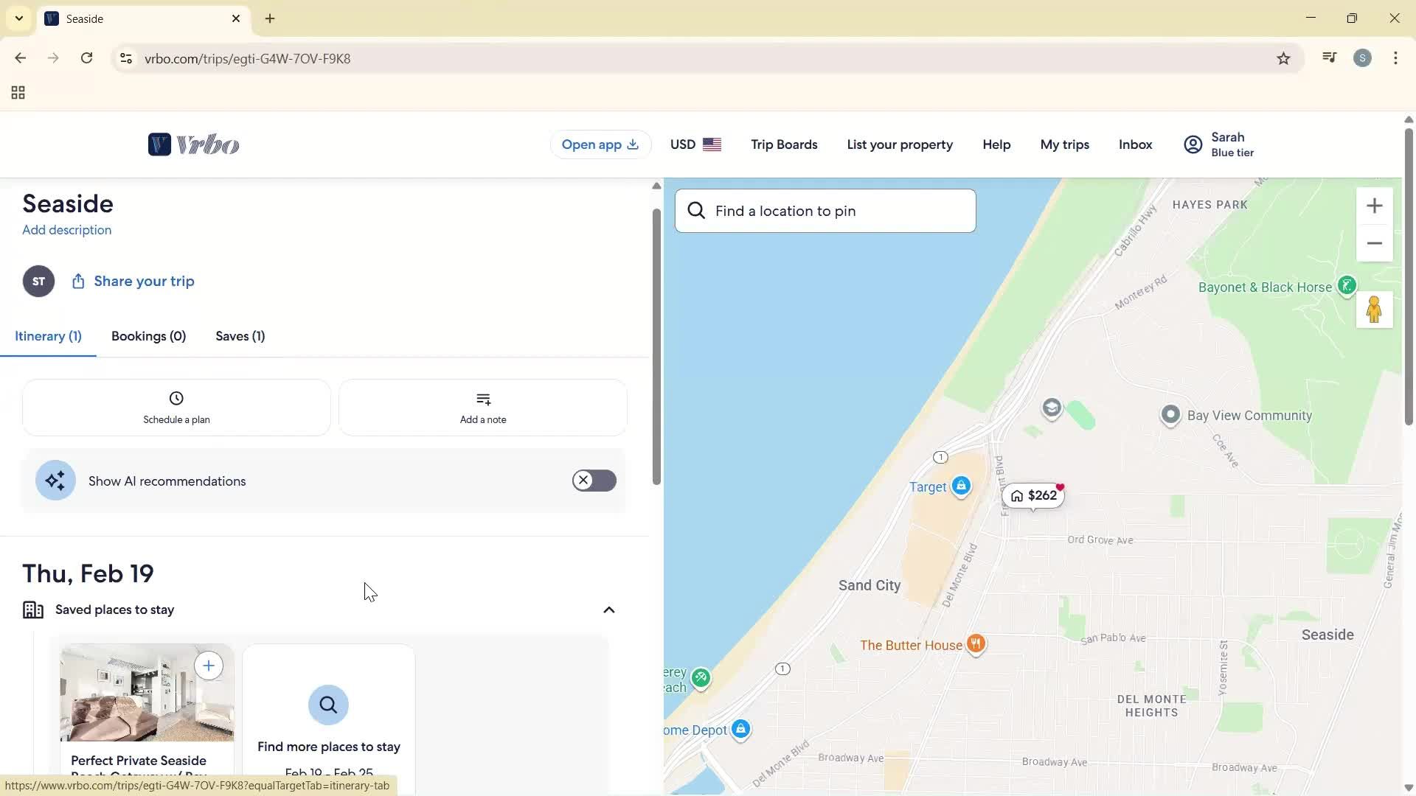Select Add a note
The image size is (1416, 796).
click(482, 407)
